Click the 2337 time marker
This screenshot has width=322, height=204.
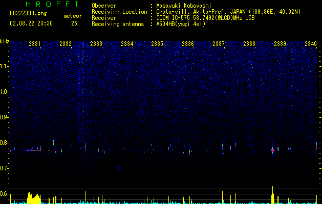219,43
